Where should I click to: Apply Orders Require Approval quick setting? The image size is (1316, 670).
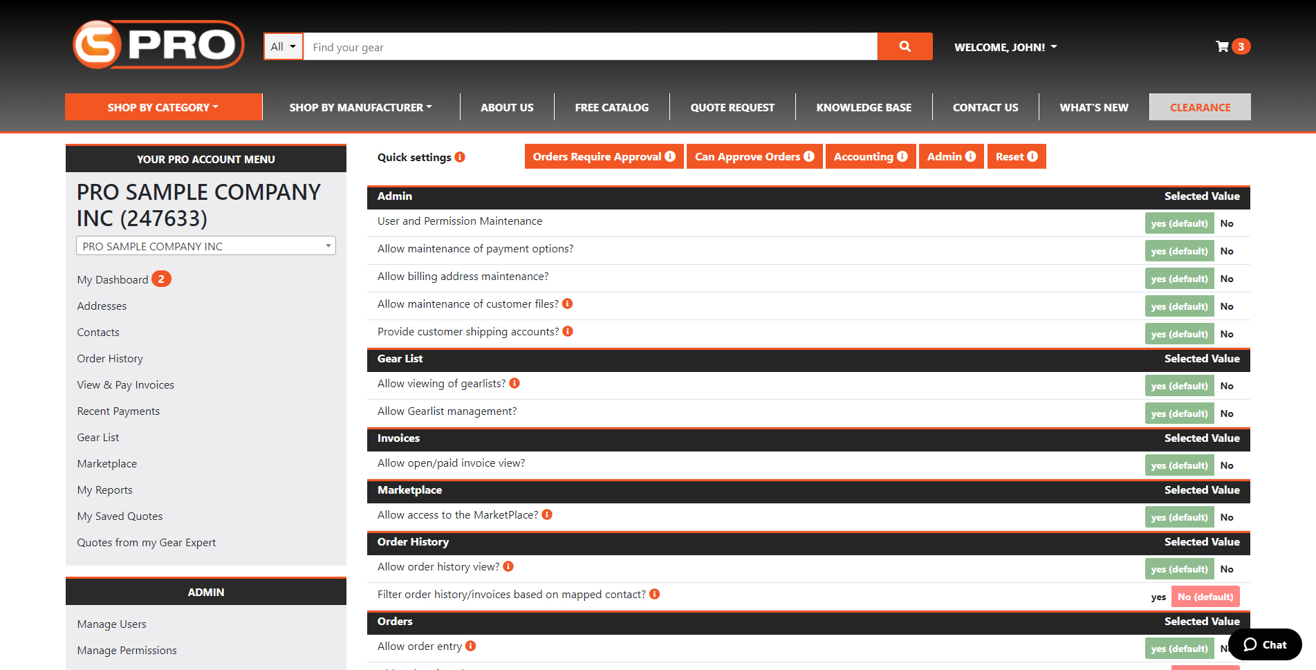click(604, 156)
